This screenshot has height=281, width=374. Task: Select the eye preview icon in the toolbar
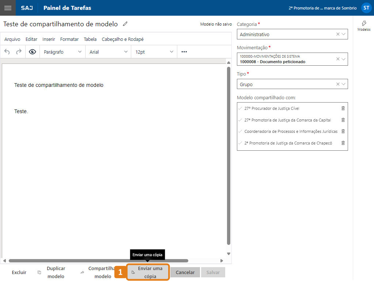(x=32, y=51)
